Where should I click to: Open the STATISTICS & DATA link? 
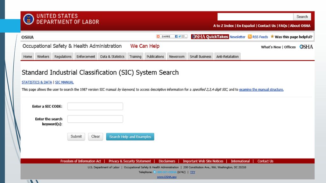pos(37,82)
